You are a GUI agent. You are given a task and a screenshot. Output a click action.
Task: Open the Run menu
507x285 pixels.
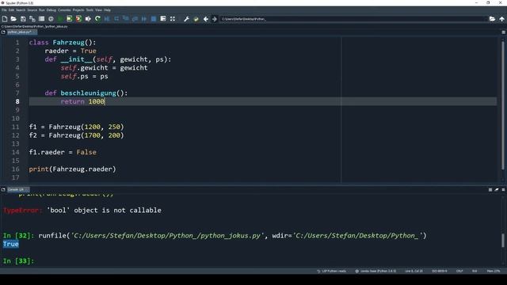coord(42,10)
